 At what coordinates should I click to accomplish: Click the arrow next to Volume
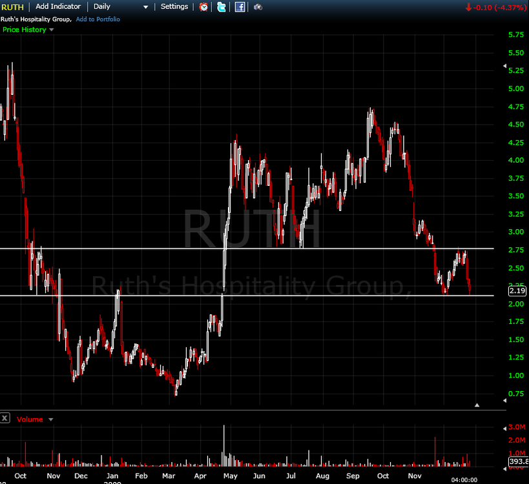click(51, 419)
